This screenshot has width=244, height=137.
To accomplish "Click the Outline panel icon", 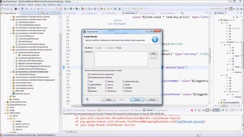I will click(x=216, y=13).
